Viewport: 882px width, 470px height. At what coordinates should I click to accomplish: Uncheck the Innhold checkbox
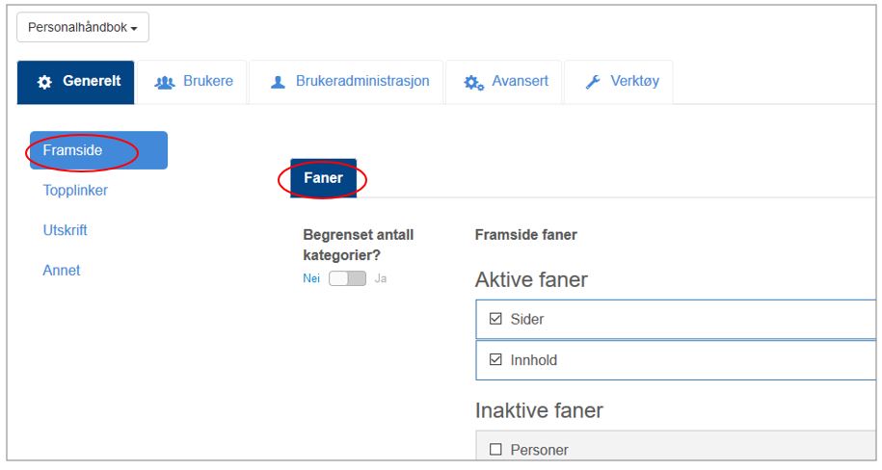pyautogui.click(x=495, y=359)
